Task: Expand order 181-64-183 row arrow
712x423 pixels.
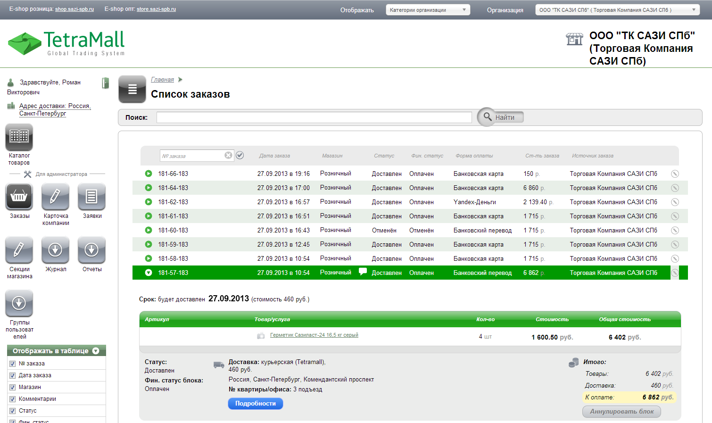Action: [149, 188]
